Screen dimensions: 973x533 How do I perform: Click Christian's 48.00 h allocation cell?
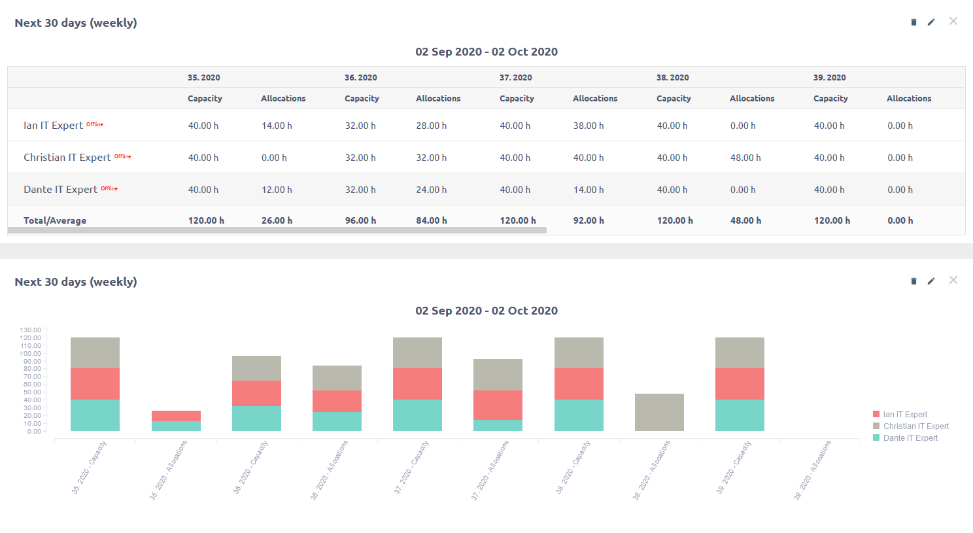745,158
